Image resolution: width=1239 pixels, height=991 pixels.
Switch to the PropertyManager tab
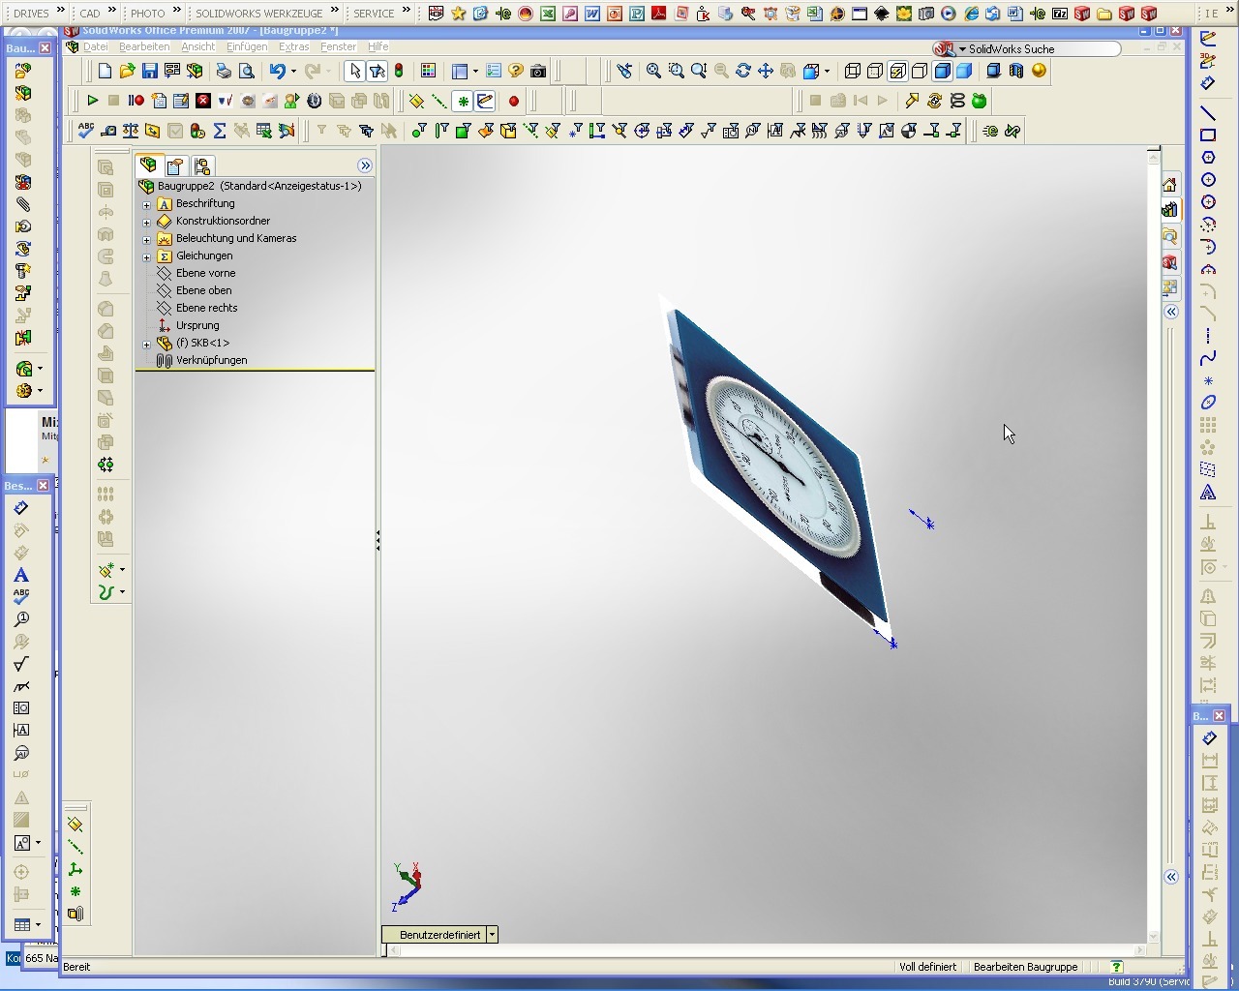click(174, 165)
